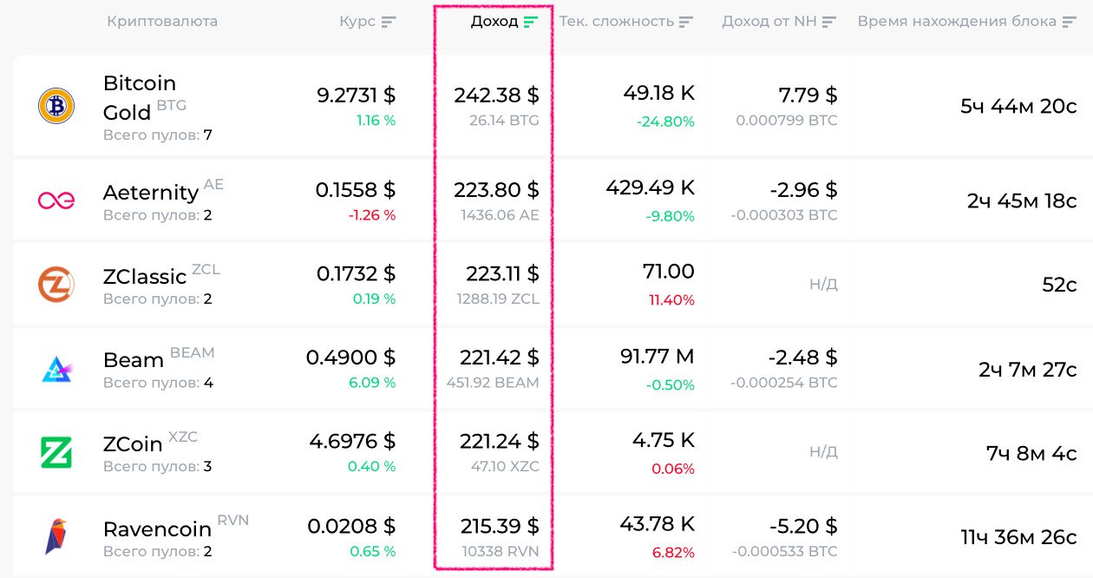Click the Доход column header label
Viewport: 1093px width, 578px height.
click(x=494, y=22)
